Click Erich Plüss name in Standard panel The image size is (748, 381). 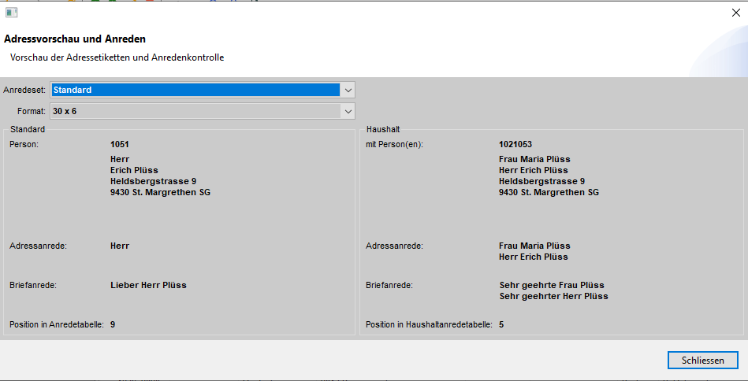(x=134, y=170)
